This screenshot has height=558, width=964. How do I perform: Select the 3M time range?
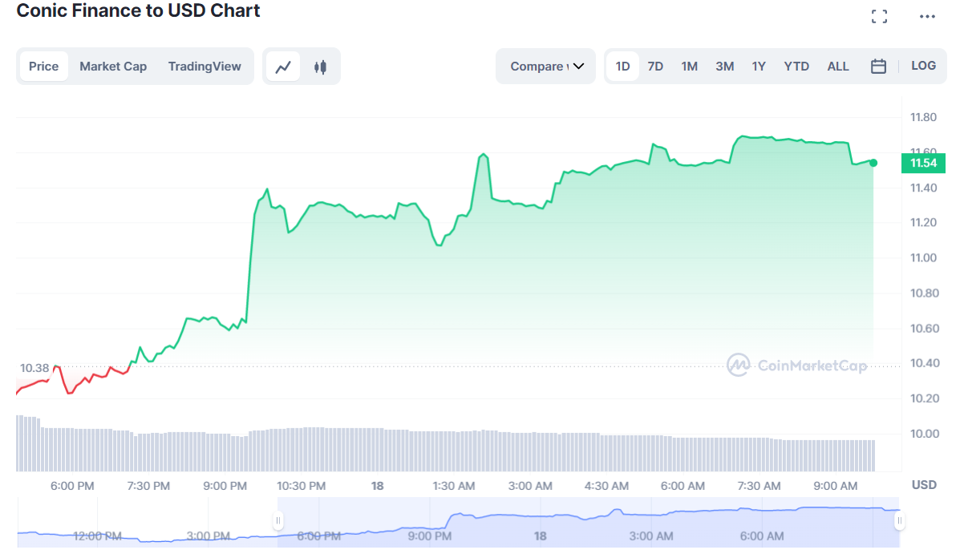(725, 67)
